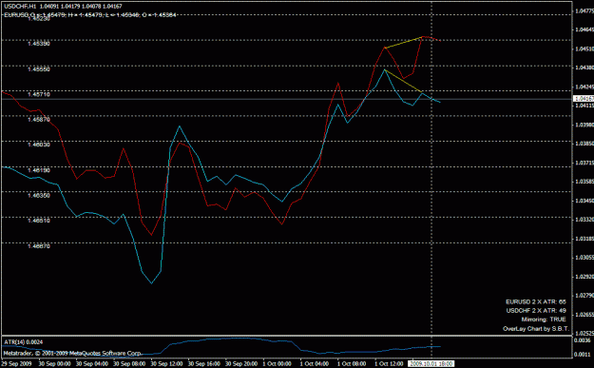Screen dimensions: 594x368
Task: Click the 30 Sep 04:00 time axis label
Action: click(x=92, y=364)
